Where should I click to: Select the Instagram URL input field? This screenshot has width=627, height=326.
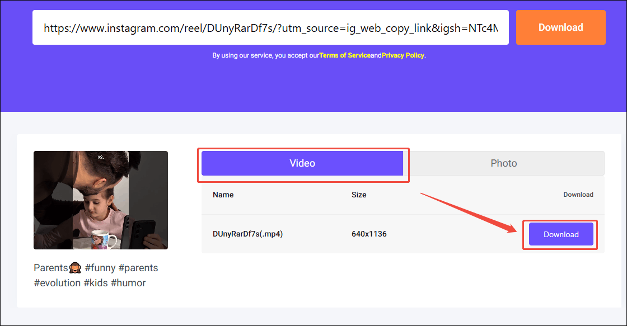[x=270, y=27]
